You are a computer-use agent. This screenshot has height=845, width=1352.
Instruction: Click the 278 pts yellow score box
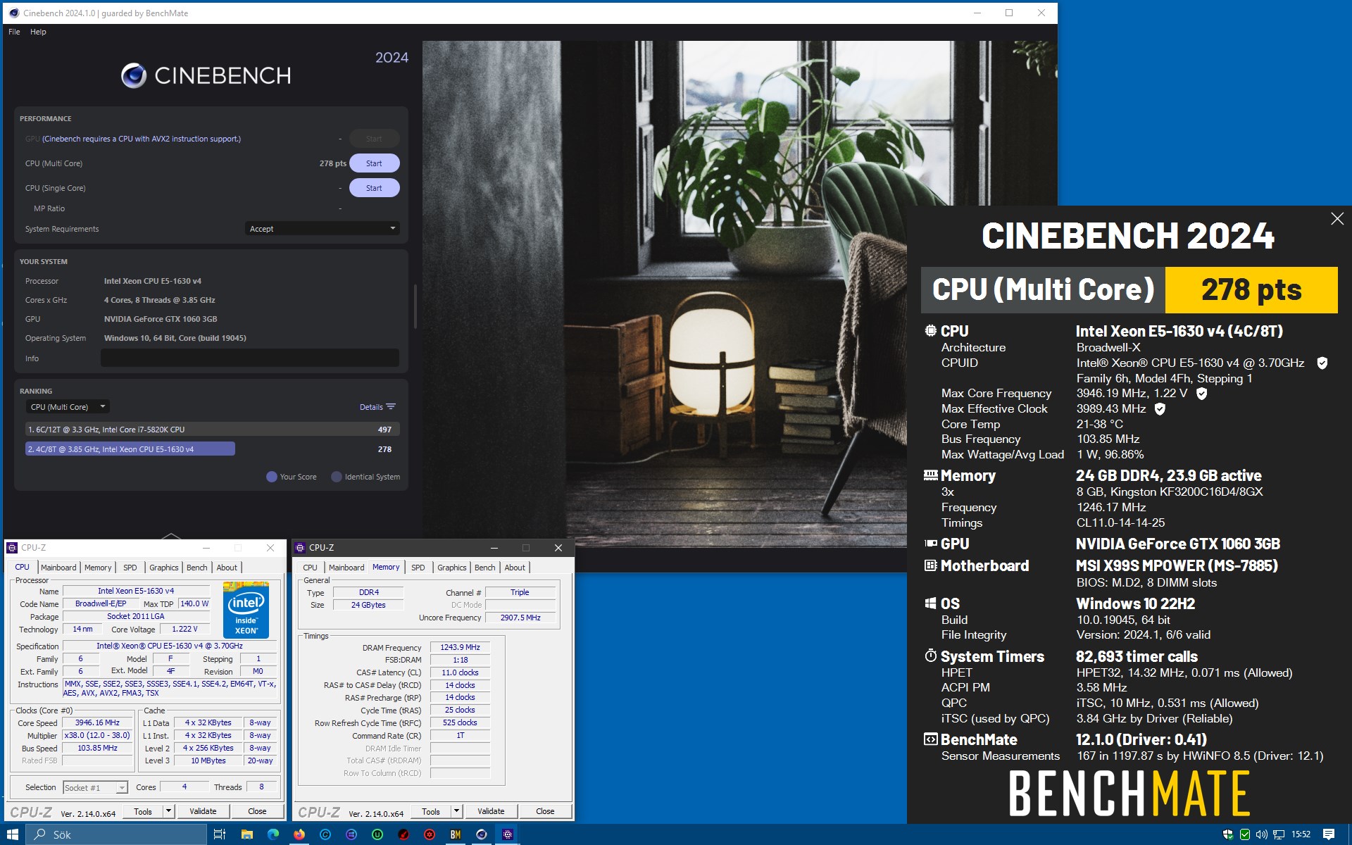1251,290
